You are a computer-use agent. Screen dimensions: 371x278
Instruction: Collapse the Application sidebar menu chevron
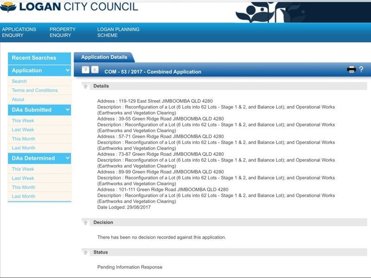68,70
